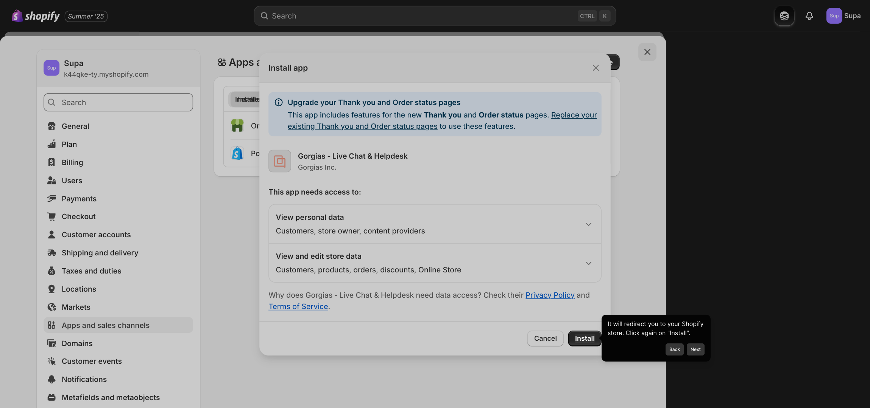Image resolution: width=870 pixels, height=408 pixels.
Task: Click the Gorgias app logo icon
Action: pos(280,161)
